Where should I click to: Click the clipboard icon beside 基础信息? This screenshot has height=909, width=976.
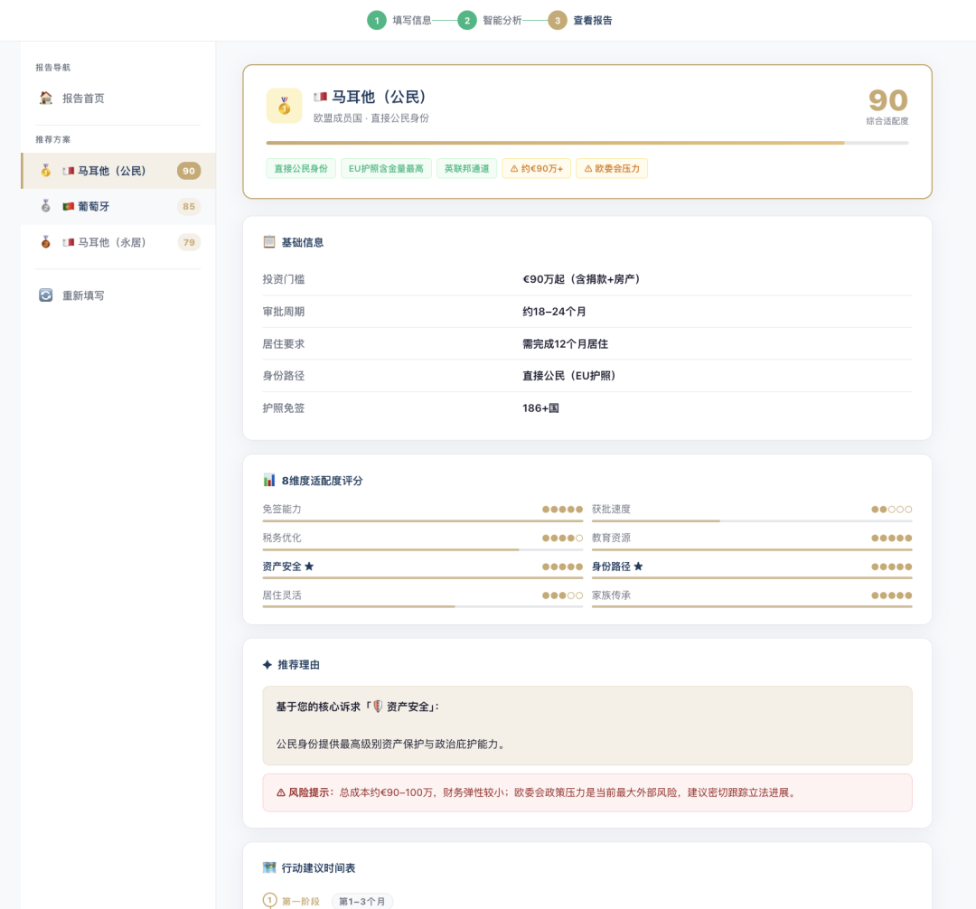point(269,242)
